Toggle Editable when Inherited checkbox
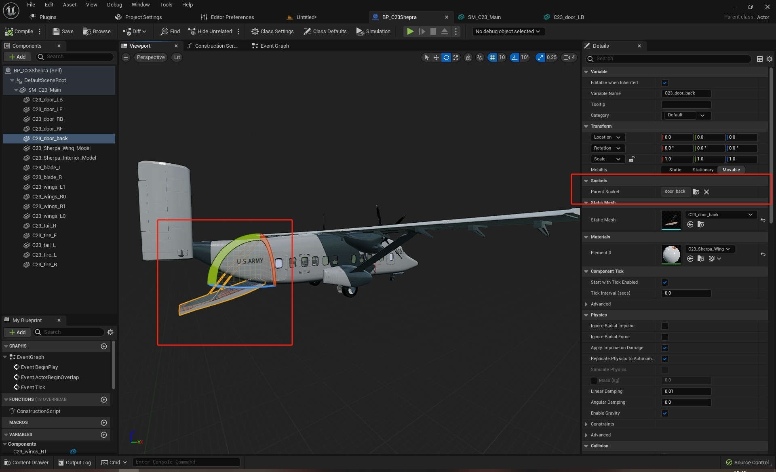Image resolution: width=776 pixels, height=472 pixels. (665, 83)
